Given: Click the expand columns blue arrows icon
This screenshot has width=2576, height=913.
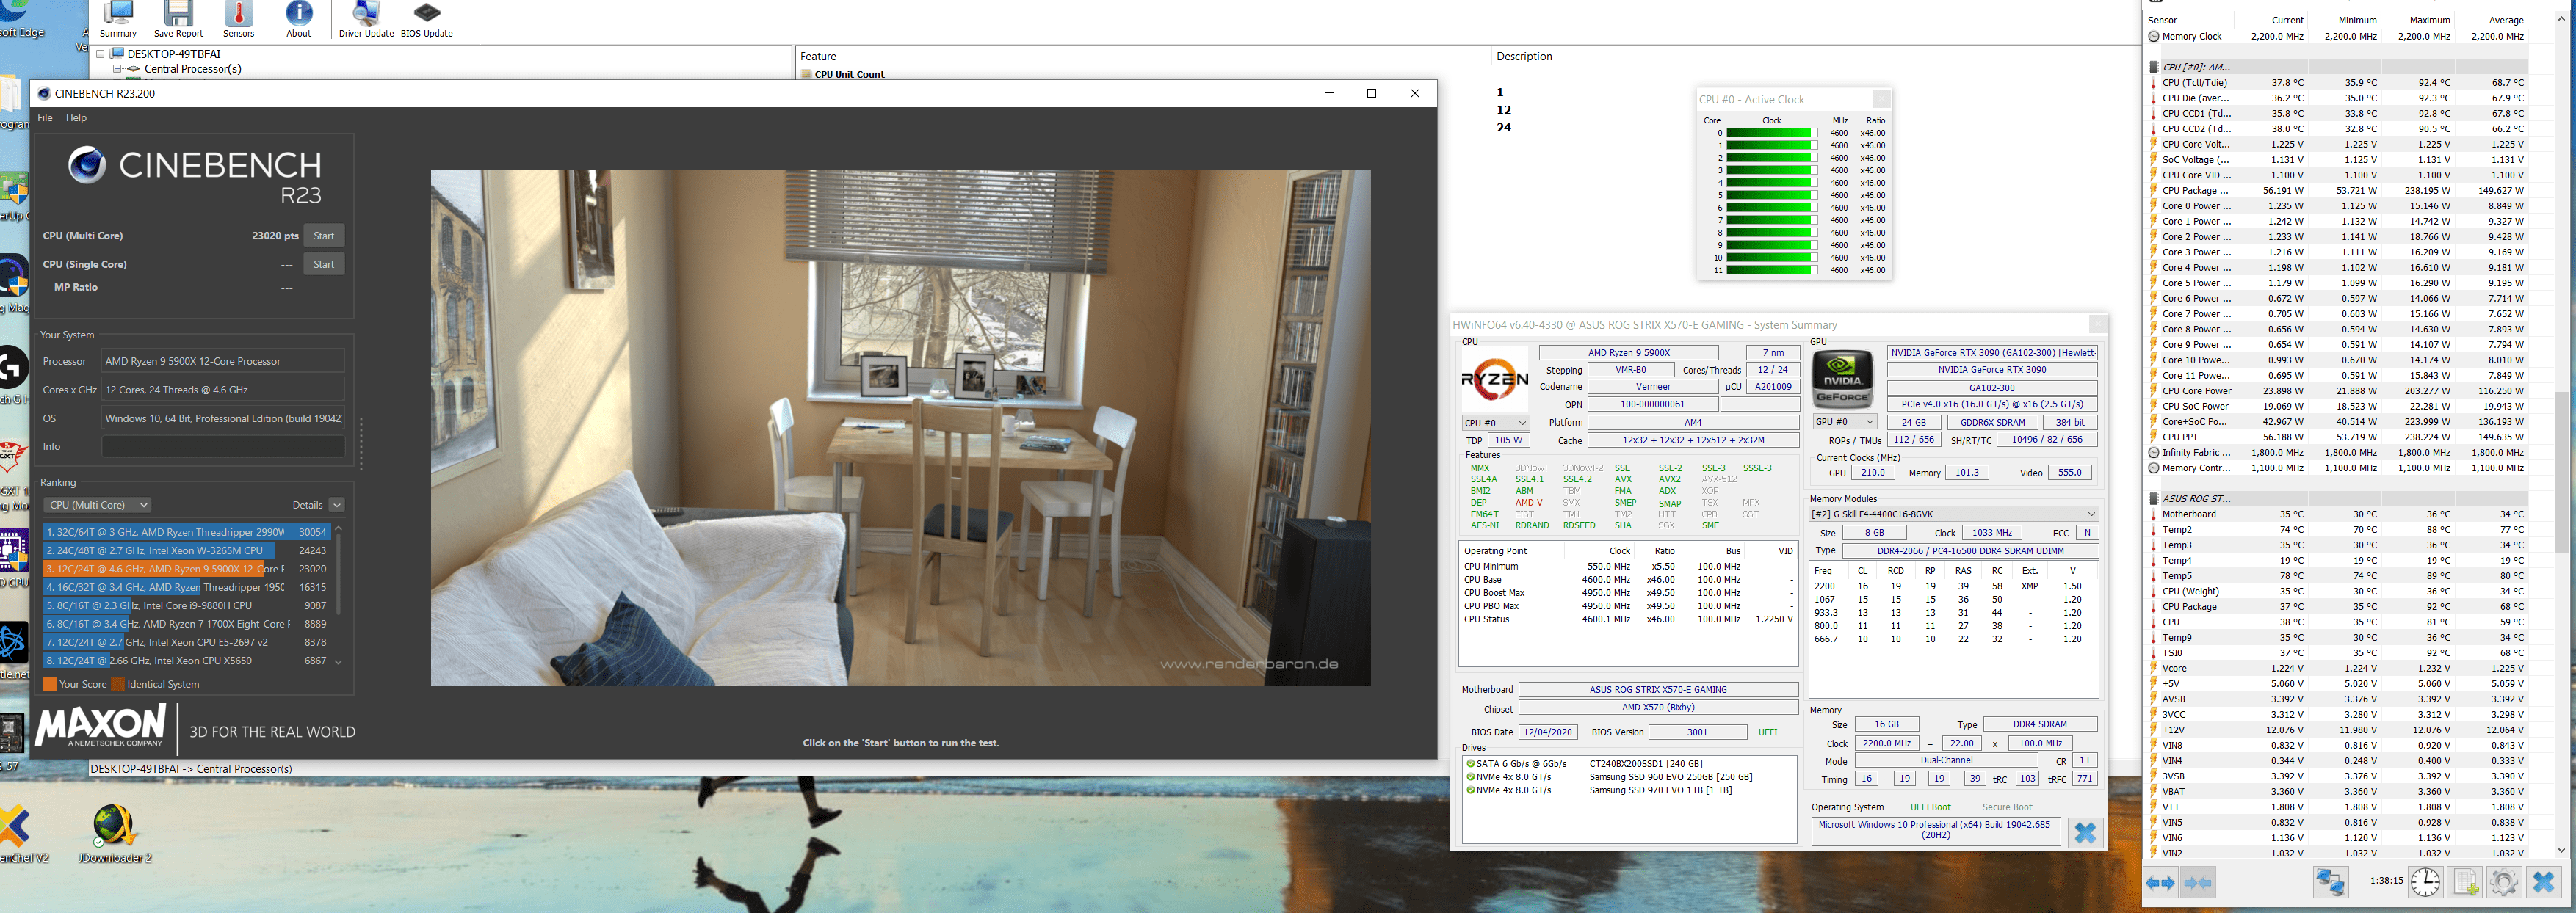Looking at the screenshot, I should tap(2161, 882).
